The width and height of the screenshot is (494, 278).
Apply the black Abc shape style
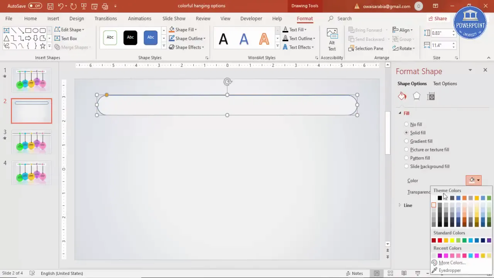click(130, 37)
